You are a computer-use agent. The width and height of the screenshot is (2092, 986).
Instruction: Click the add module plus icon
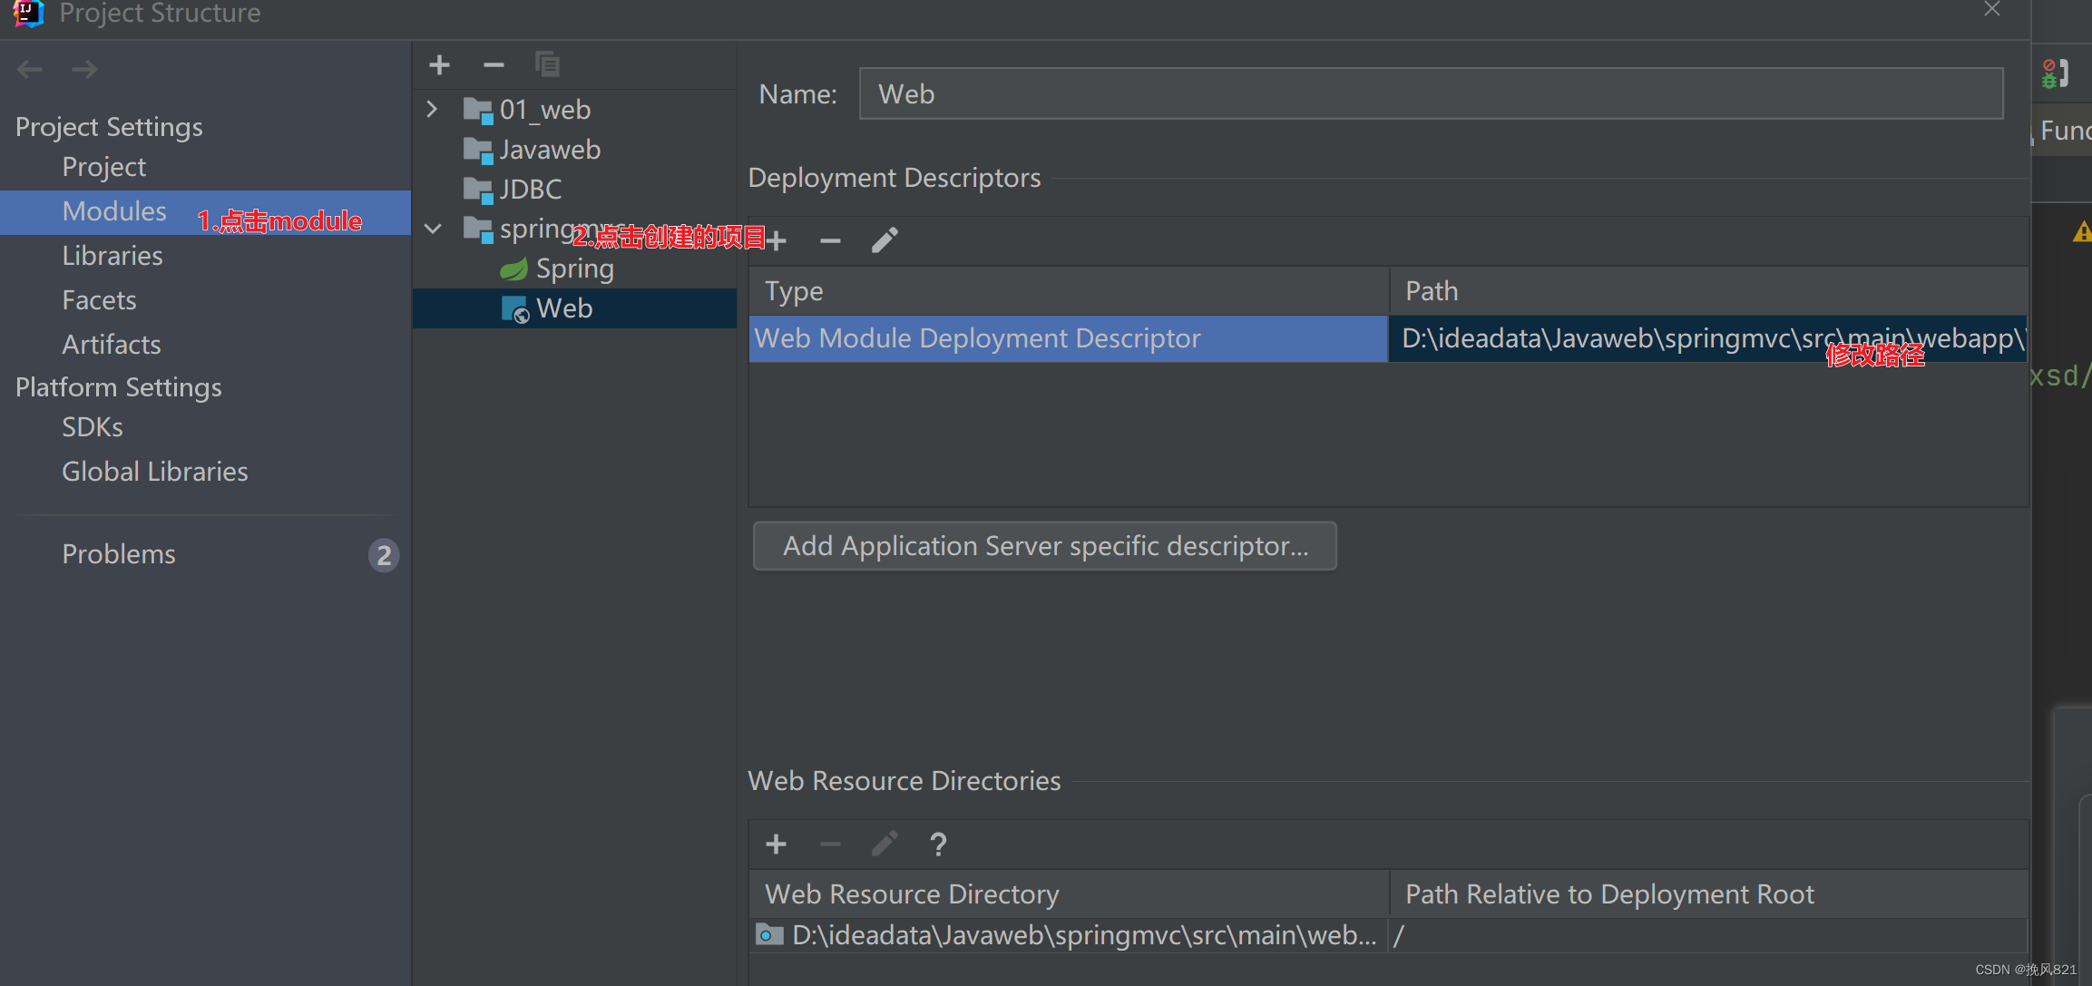click(x=439, y=65)
